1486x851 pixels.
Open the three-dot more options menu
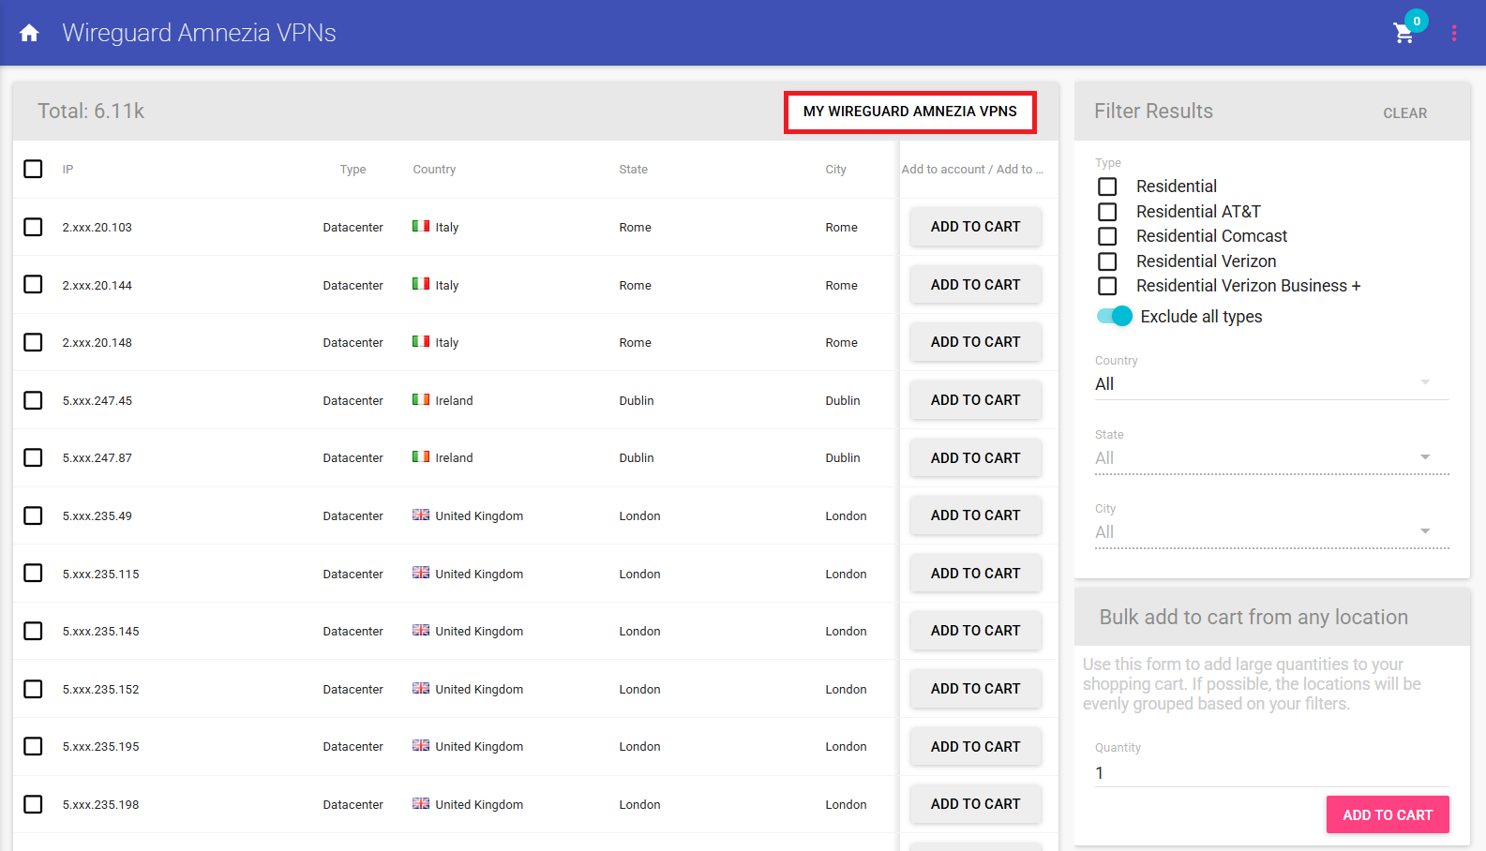coord(1453,33)
